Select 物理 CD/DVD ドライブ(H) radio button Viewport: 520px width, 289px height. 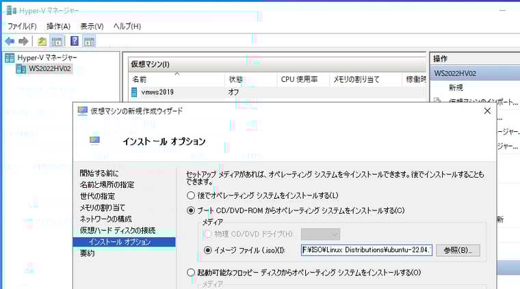point(207,234)
